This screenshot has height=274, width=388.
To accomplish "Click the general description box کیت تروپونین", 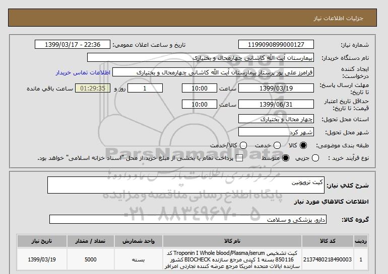I will [186, 185].
